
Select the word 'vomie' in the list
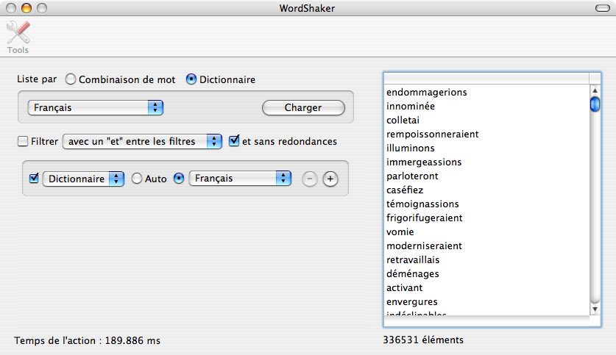(400, 232)
